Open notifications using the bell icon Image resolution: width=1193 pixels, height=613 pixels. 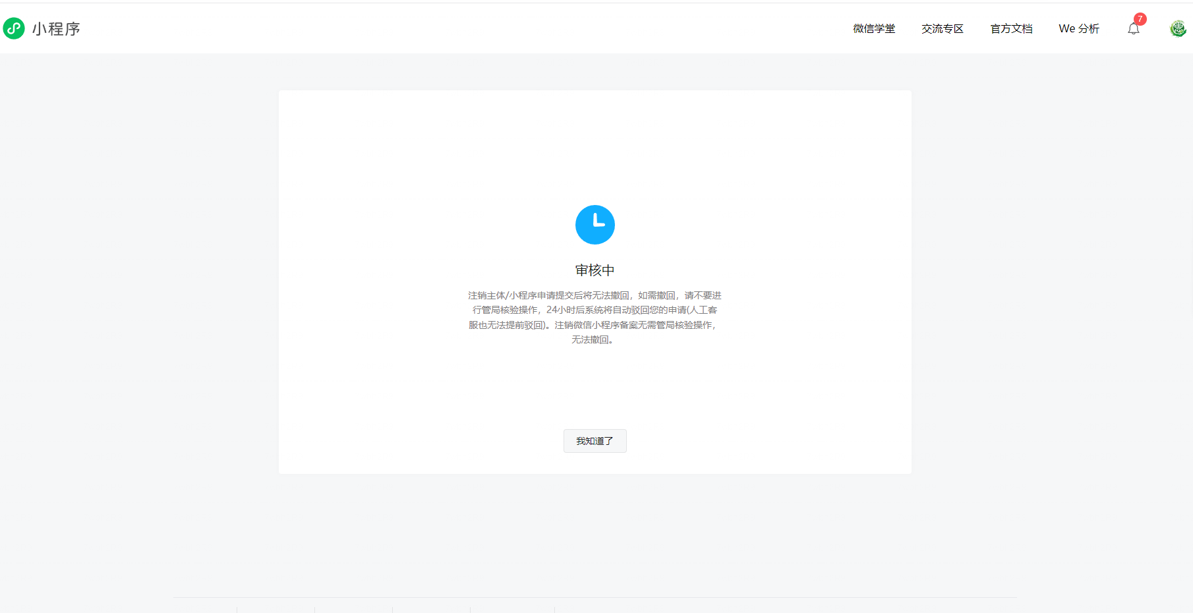1133,29
